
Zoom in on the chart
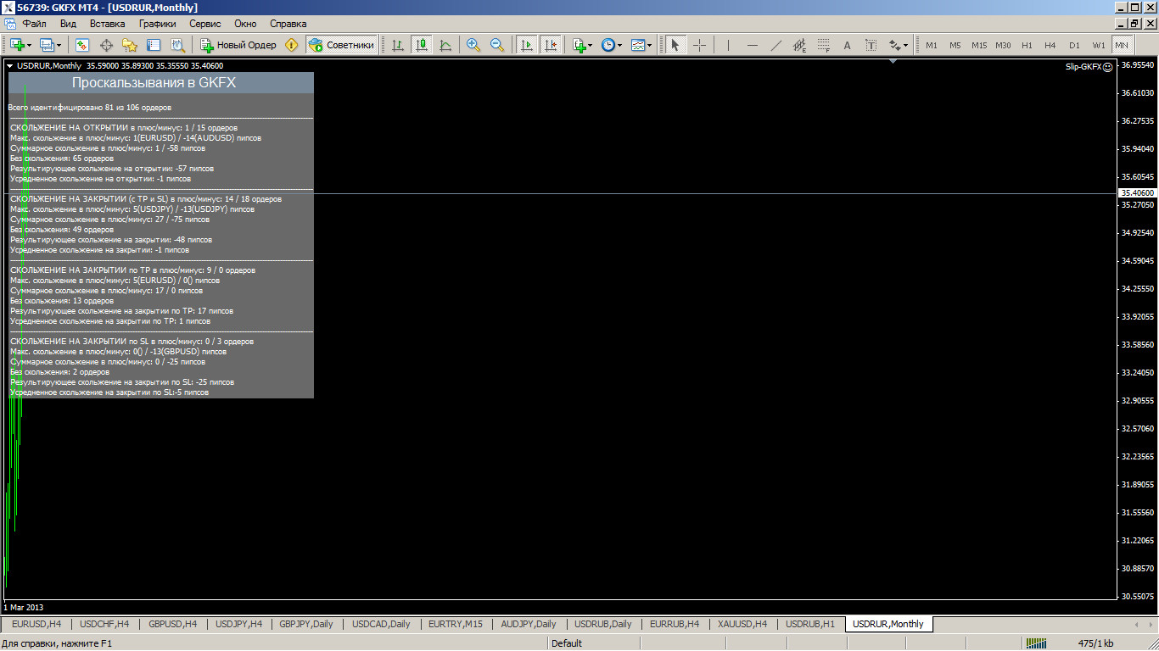coord(473,45)
